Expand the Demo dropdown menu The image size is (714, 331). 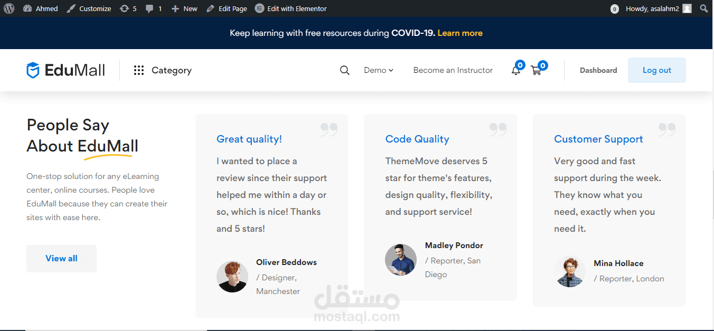click(x=379, y=70)
